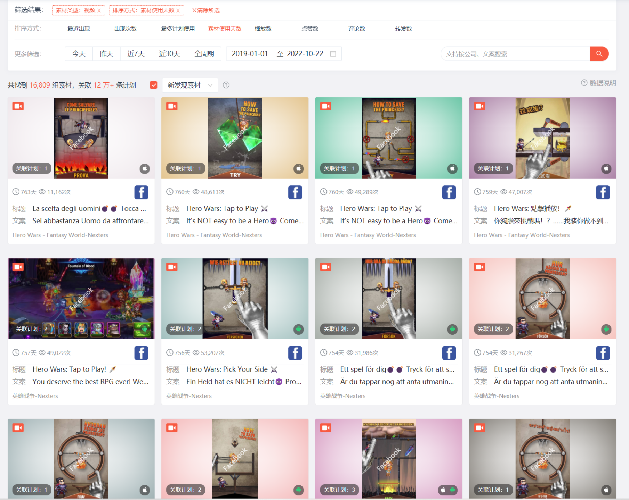Click Facebook icon on the 757天 card

141,353
